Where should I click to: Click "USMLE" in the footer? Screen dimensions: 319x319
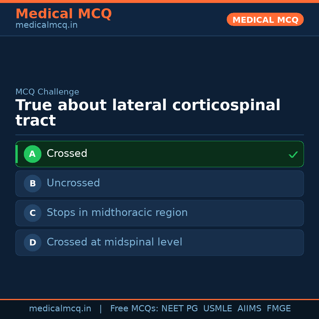pyautogui.click(x=217, y=309)
